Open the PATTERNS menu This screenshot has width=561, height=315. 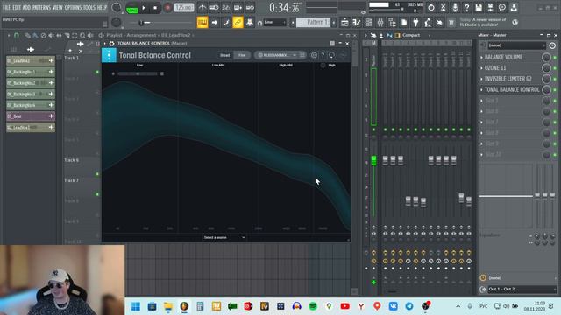click(x=42, y=8)
